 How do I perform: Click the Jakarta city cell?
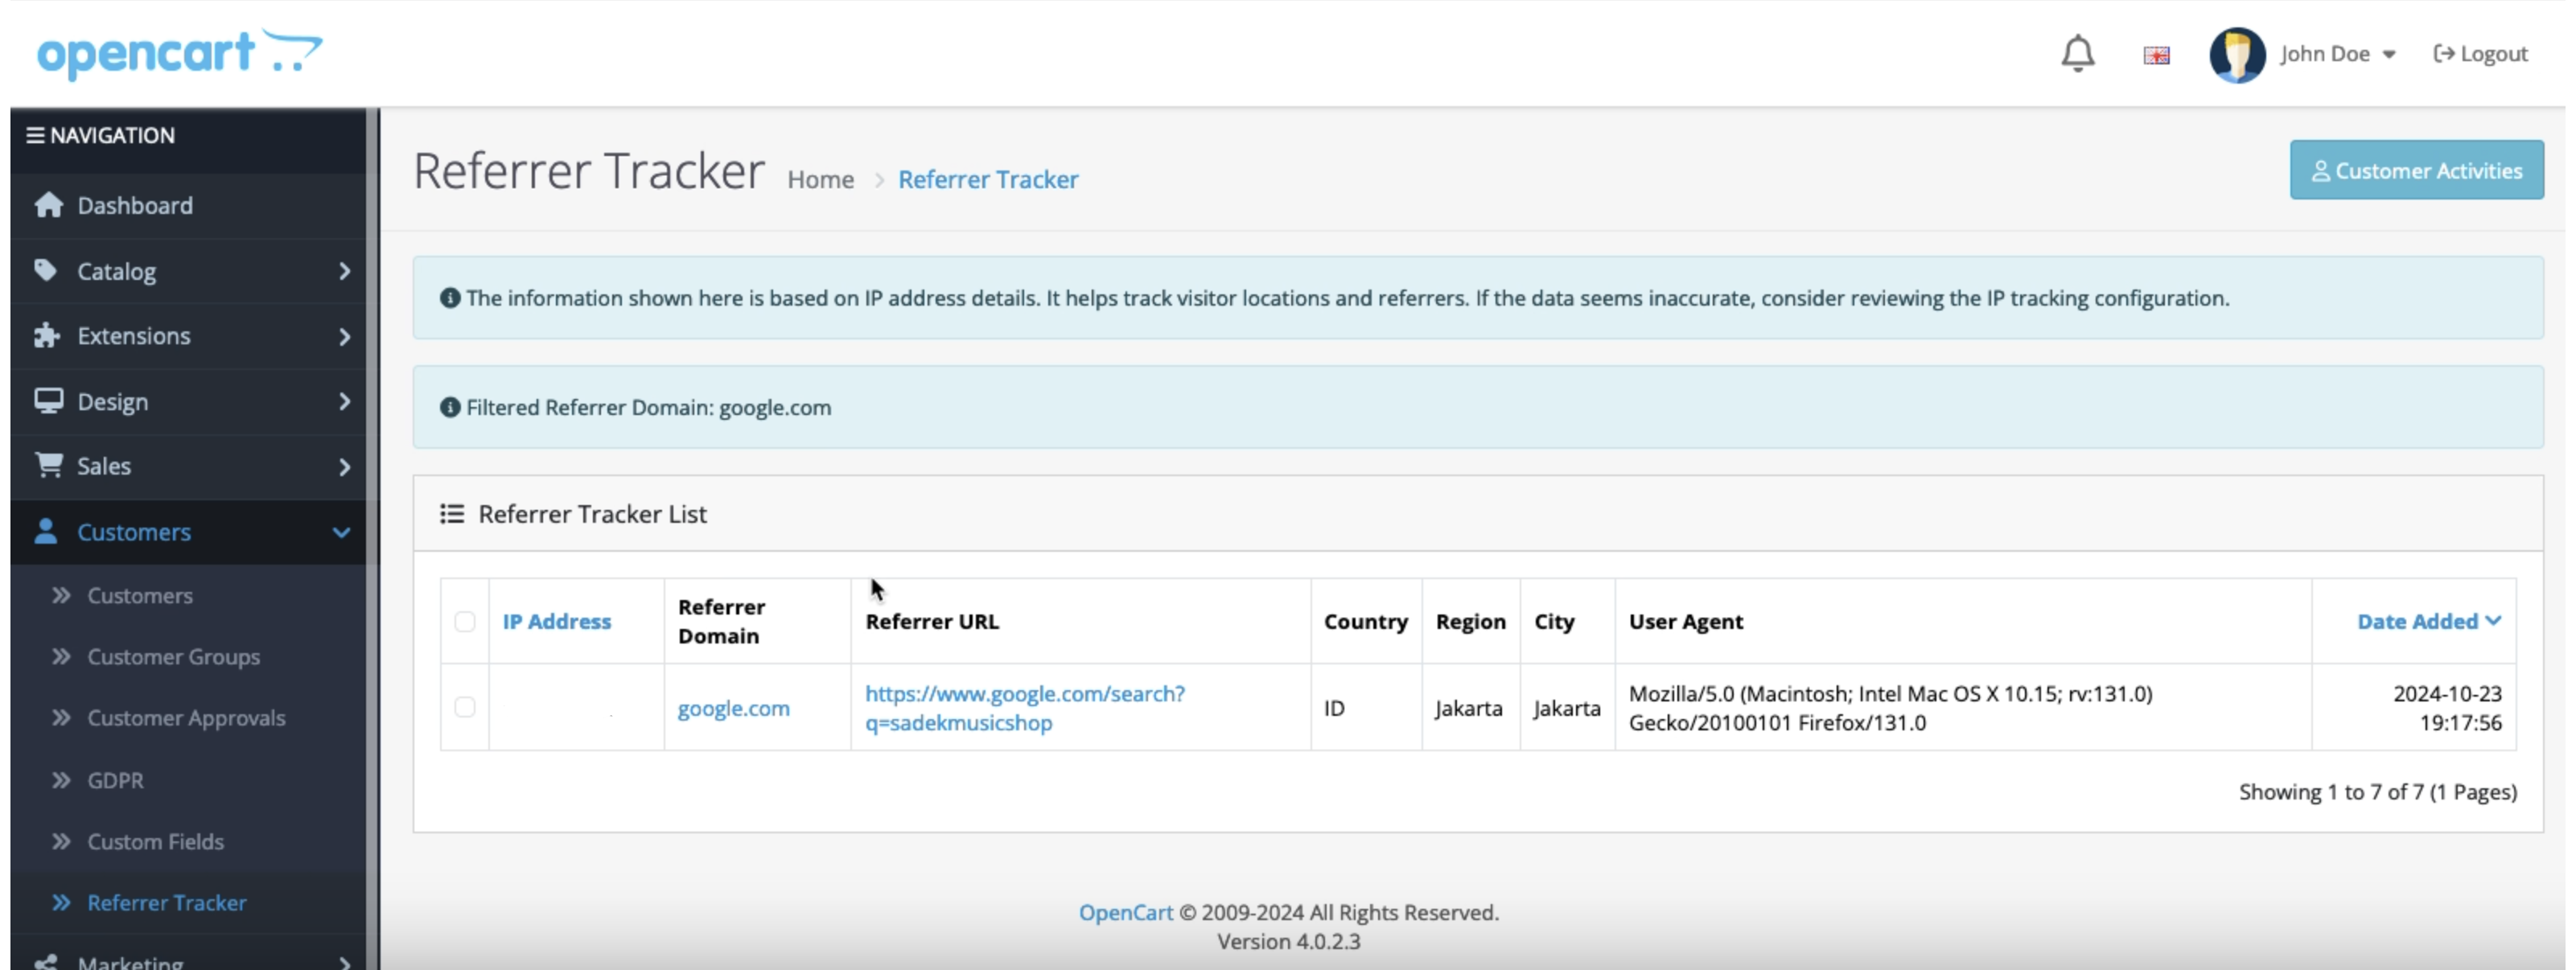(x=1566, y=708)
